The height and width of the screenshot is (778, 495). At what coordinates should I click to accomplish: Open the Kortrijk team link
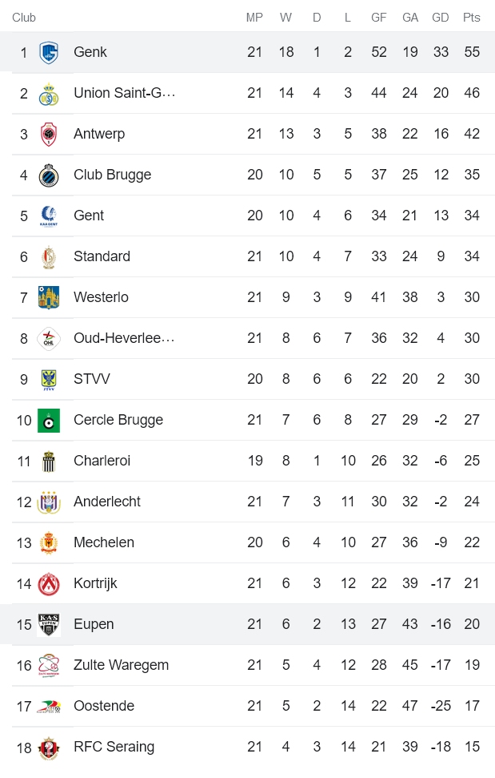[95, 583]
